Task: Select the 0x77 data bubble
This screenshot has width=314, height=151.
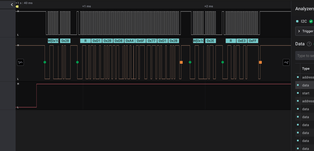Action: (x=151, y=41)
